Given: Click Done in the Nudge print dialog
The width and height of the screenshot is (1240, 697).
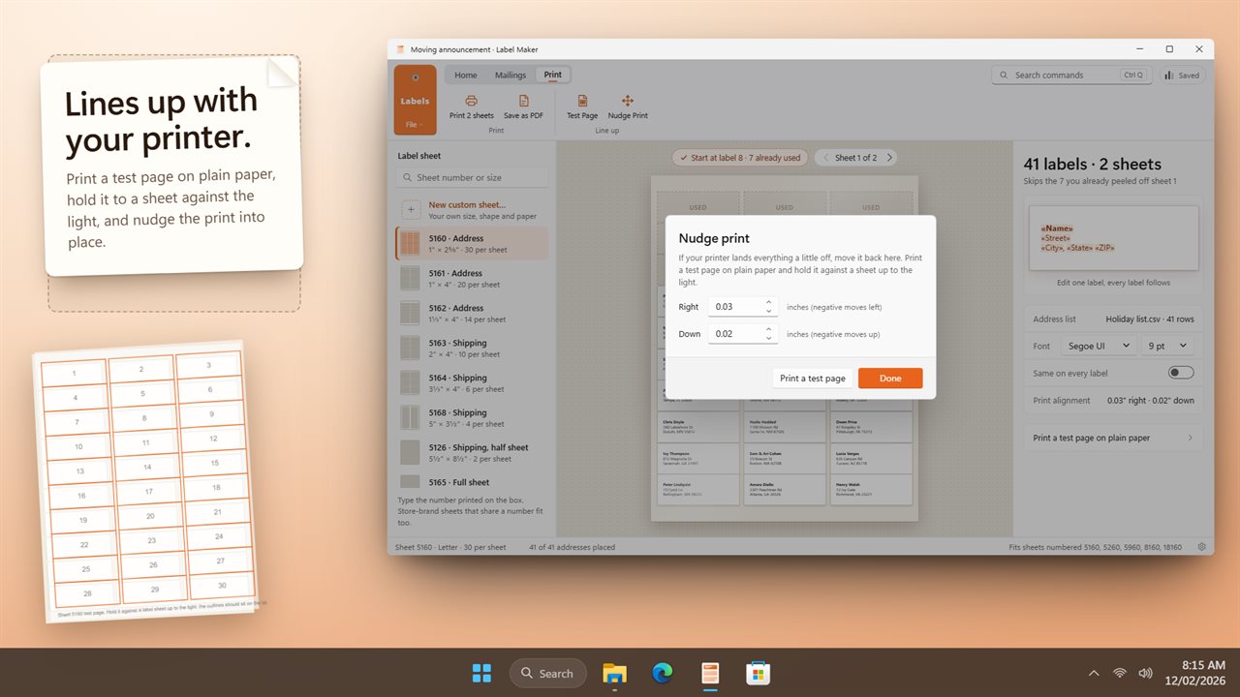Looking at the screenshot, I should click(x=890, y=379).
